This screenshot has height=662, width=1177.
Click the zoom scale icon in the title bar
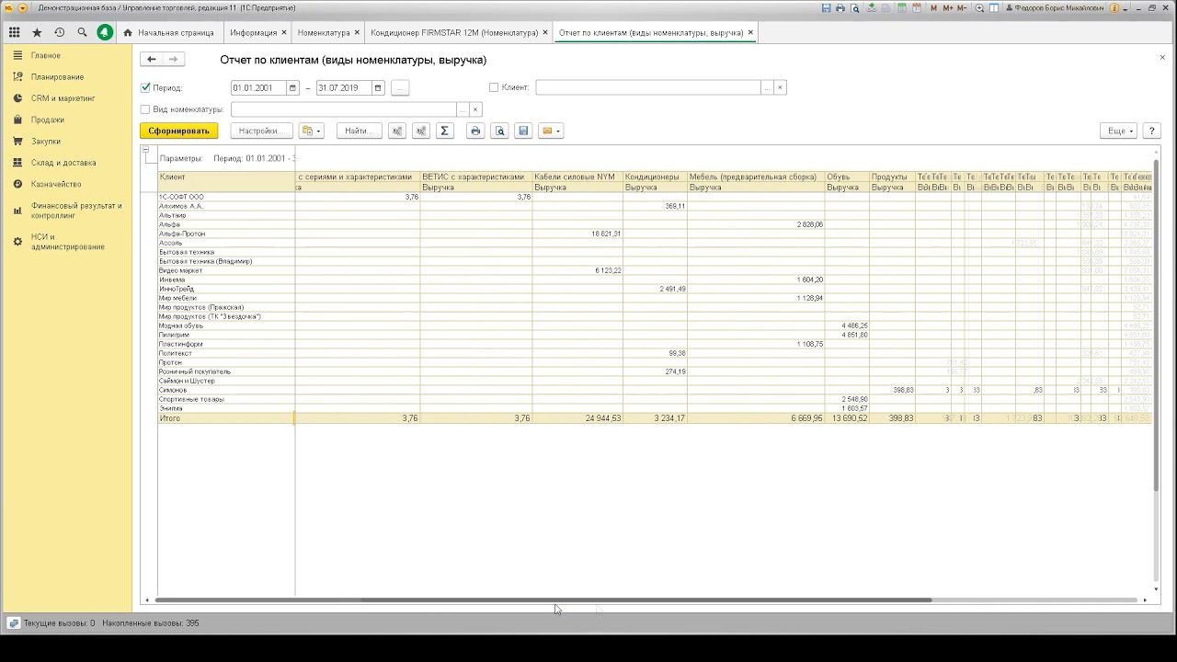979,8
